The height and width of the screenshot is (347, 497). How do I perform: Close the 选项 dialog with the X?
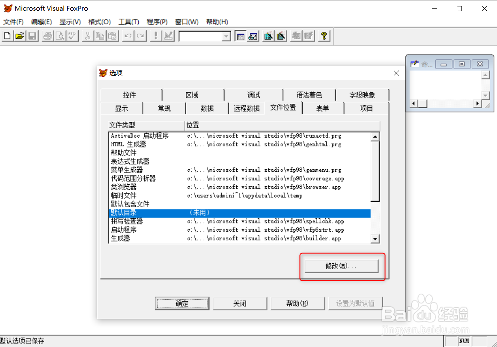coord(396,73)
